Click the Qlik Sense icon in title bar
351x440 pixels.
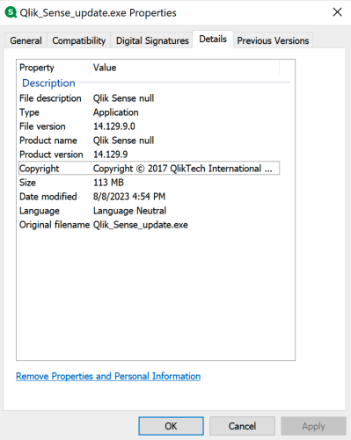(11, 12)
